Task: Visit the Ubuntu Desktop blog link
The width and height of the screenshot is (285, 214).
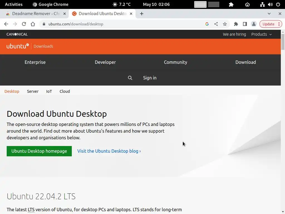Action: pos(109,151)
